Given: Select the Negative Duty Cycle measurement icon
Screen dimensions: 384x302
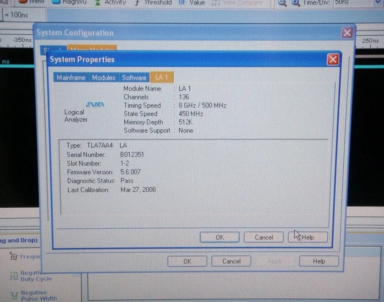Looking at the screenshot, I should point(14,276).
